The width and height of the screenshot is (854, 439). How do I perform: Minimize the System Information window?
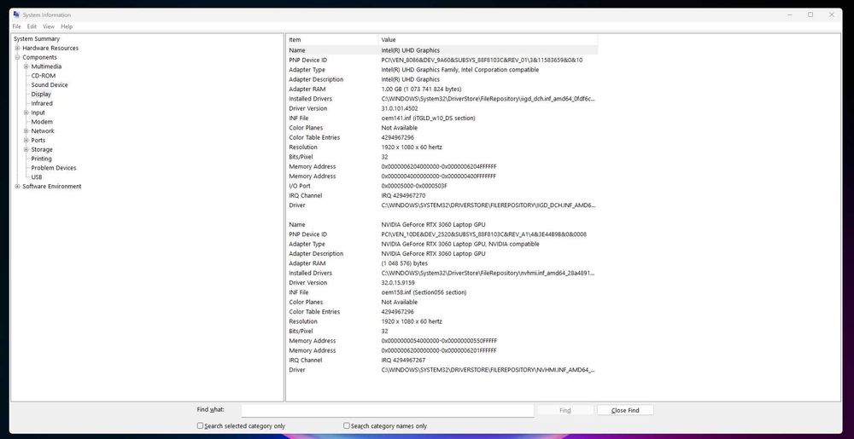tap(790, 14)
